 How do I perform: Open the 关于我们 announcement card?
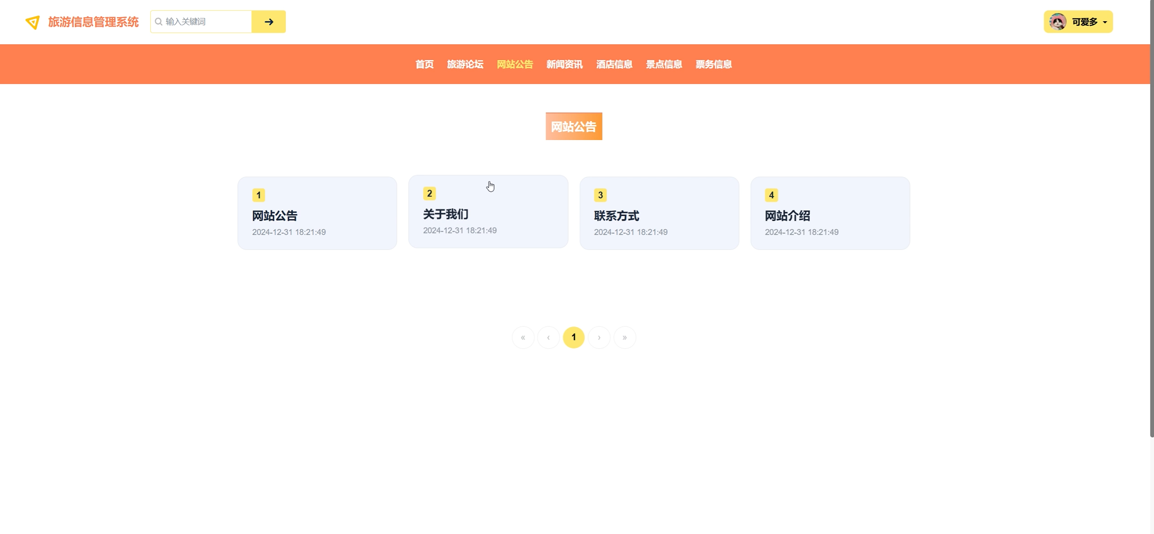pos(488,212)
